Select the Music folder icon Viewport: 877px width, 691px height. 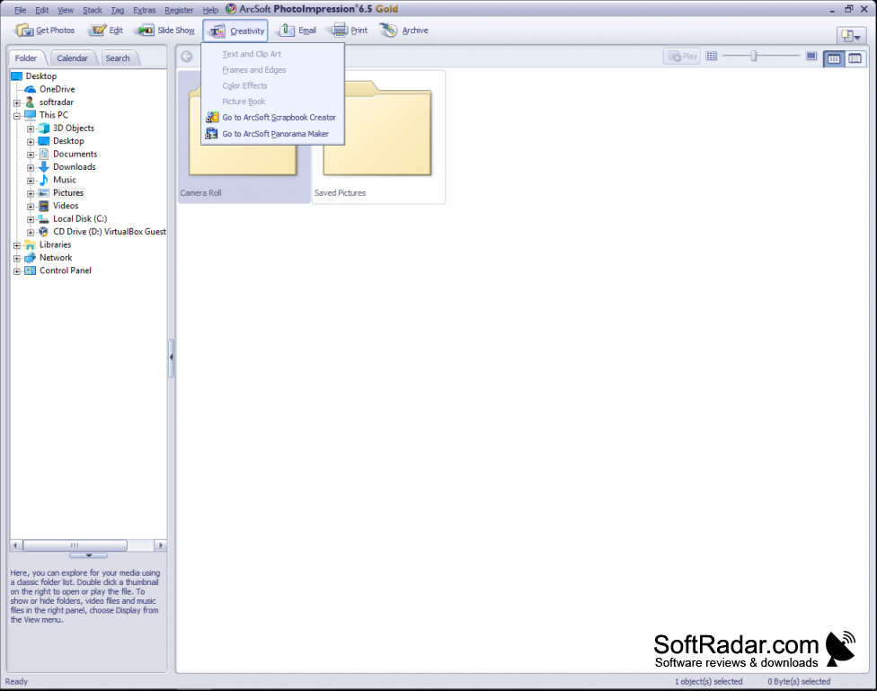44,180
